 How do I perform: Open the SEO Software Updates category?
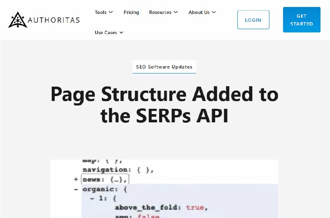click(x=164, y=67)
